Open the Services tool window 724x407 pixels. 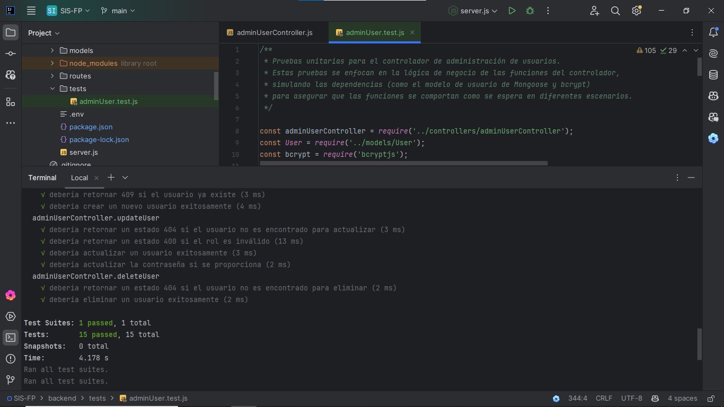(11, 316)
